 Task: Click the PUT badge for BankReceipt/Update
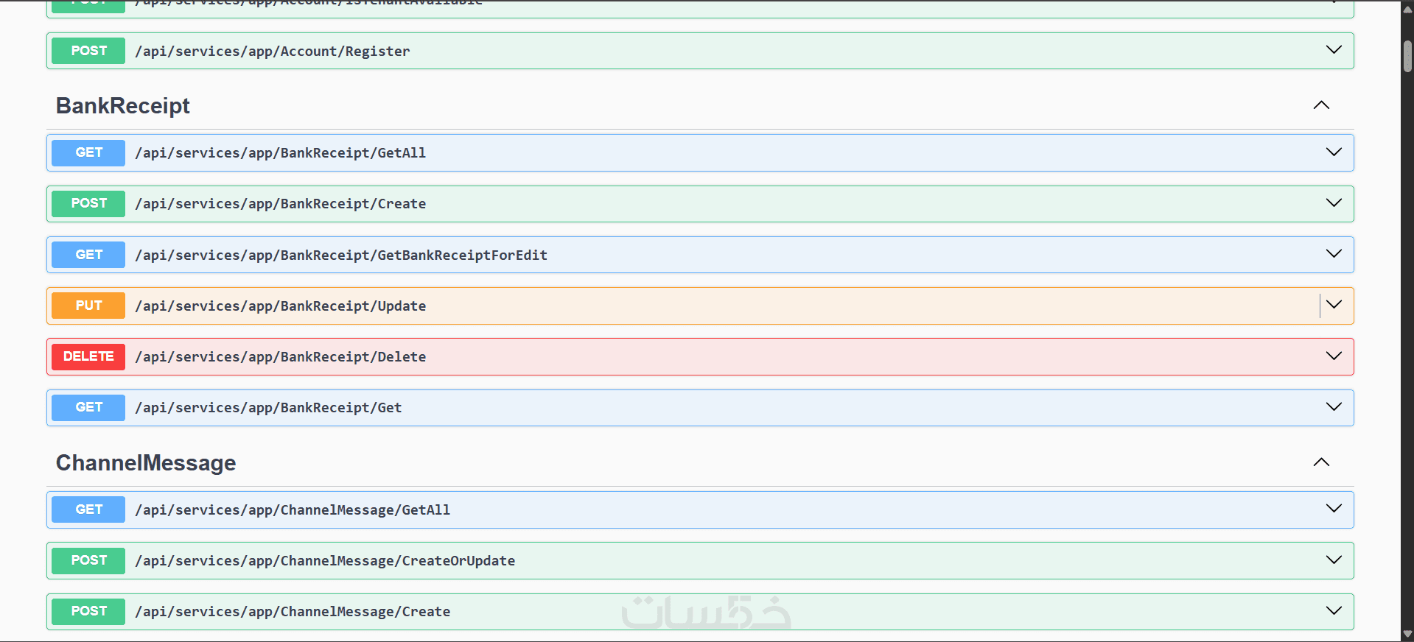tap(88, 306)
